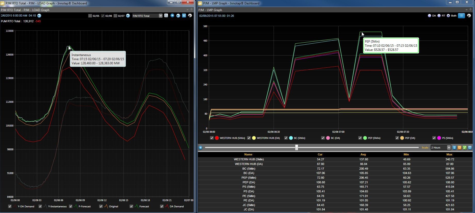Toggle Y-Instantaneous series checkbox
The height and width of the screenshot is (213, 475).
click(x=40, y=206)
